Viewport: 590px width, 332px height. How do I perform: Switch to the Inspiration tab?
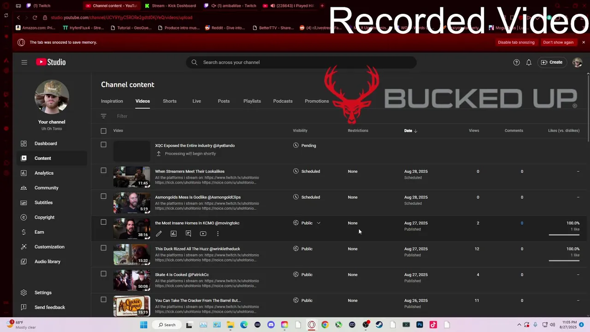tap(112, 101)
